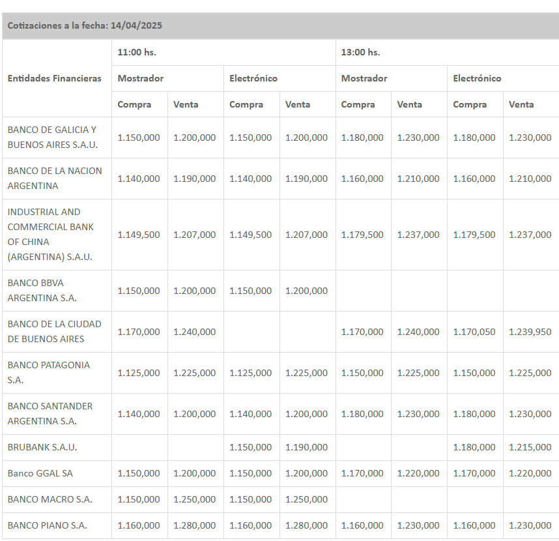The height and width of the screenshot is (541, 559).
Task: Click Brubank 13:00 Electrónico Venta 1.215,000
Action: coord(530,447)
